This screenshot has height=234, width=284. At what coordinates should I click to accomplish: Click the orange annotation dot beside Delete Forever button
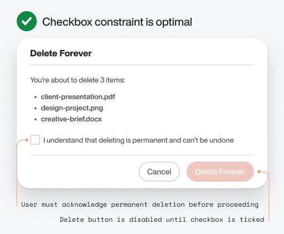[x=259, y=172]
